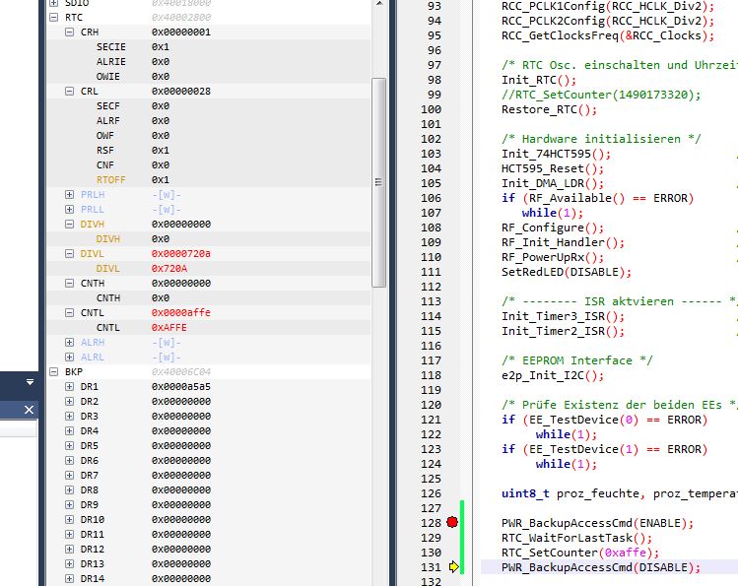Select the OWF flag row
The height and width of the screenshot is (586, 738).
click(x=209, y=136)
